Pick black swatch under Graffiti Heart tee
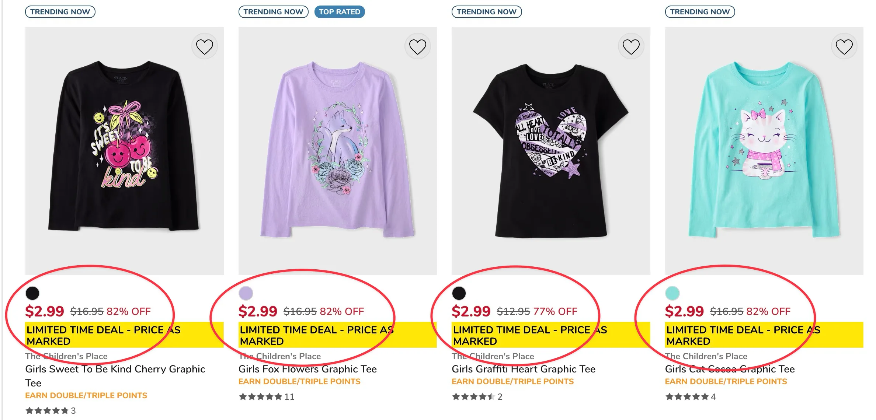The height and width of the screenshot is (420, 876). point(459,293)
